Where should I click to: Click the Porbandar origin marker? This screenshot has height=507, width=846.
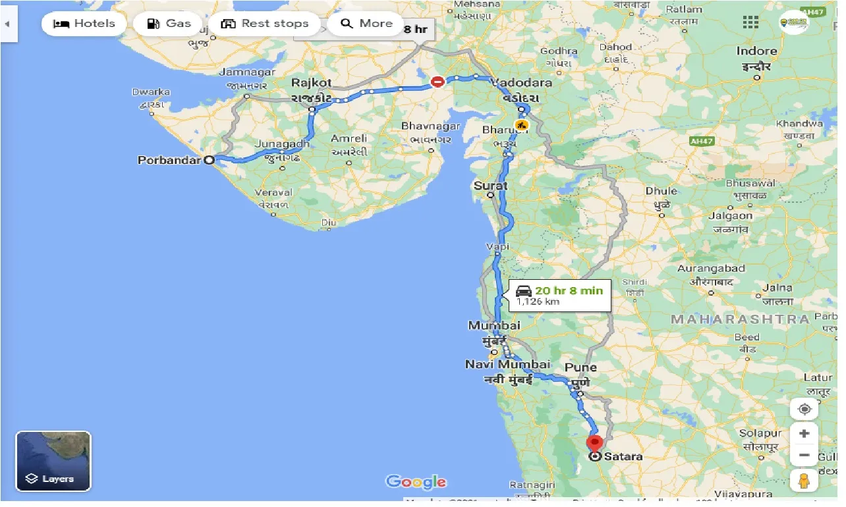tap(209, 159)
